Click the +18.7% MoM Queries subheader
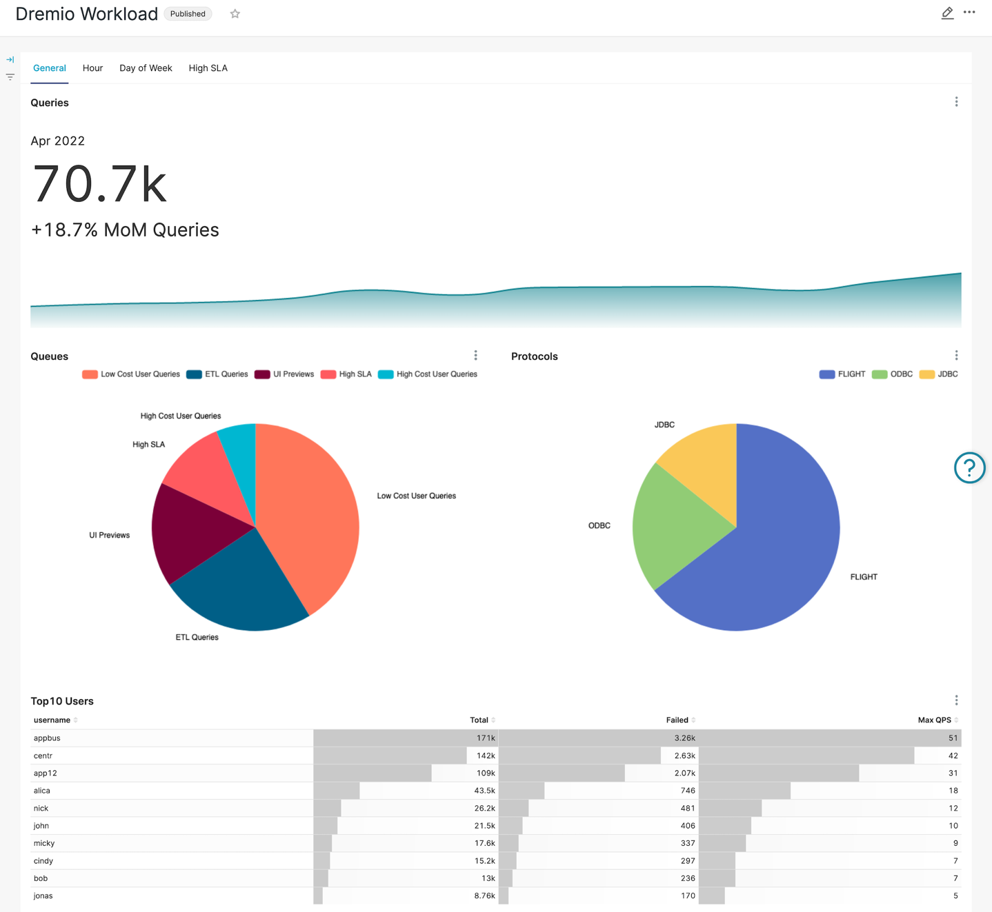 point(125,230)
